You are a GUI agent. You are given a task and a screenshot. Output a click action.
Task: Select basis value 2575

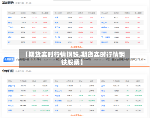[45, 17]
